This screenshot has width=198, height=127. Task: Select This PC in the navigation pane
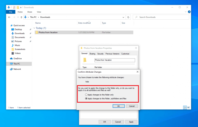click(x=19, y=64)
